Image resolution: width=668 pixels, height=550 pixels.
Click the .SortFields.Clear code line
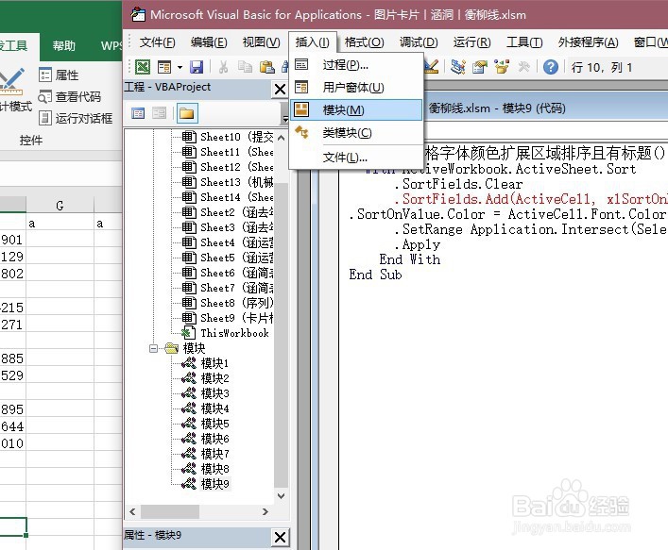click(x=458, y=184)
